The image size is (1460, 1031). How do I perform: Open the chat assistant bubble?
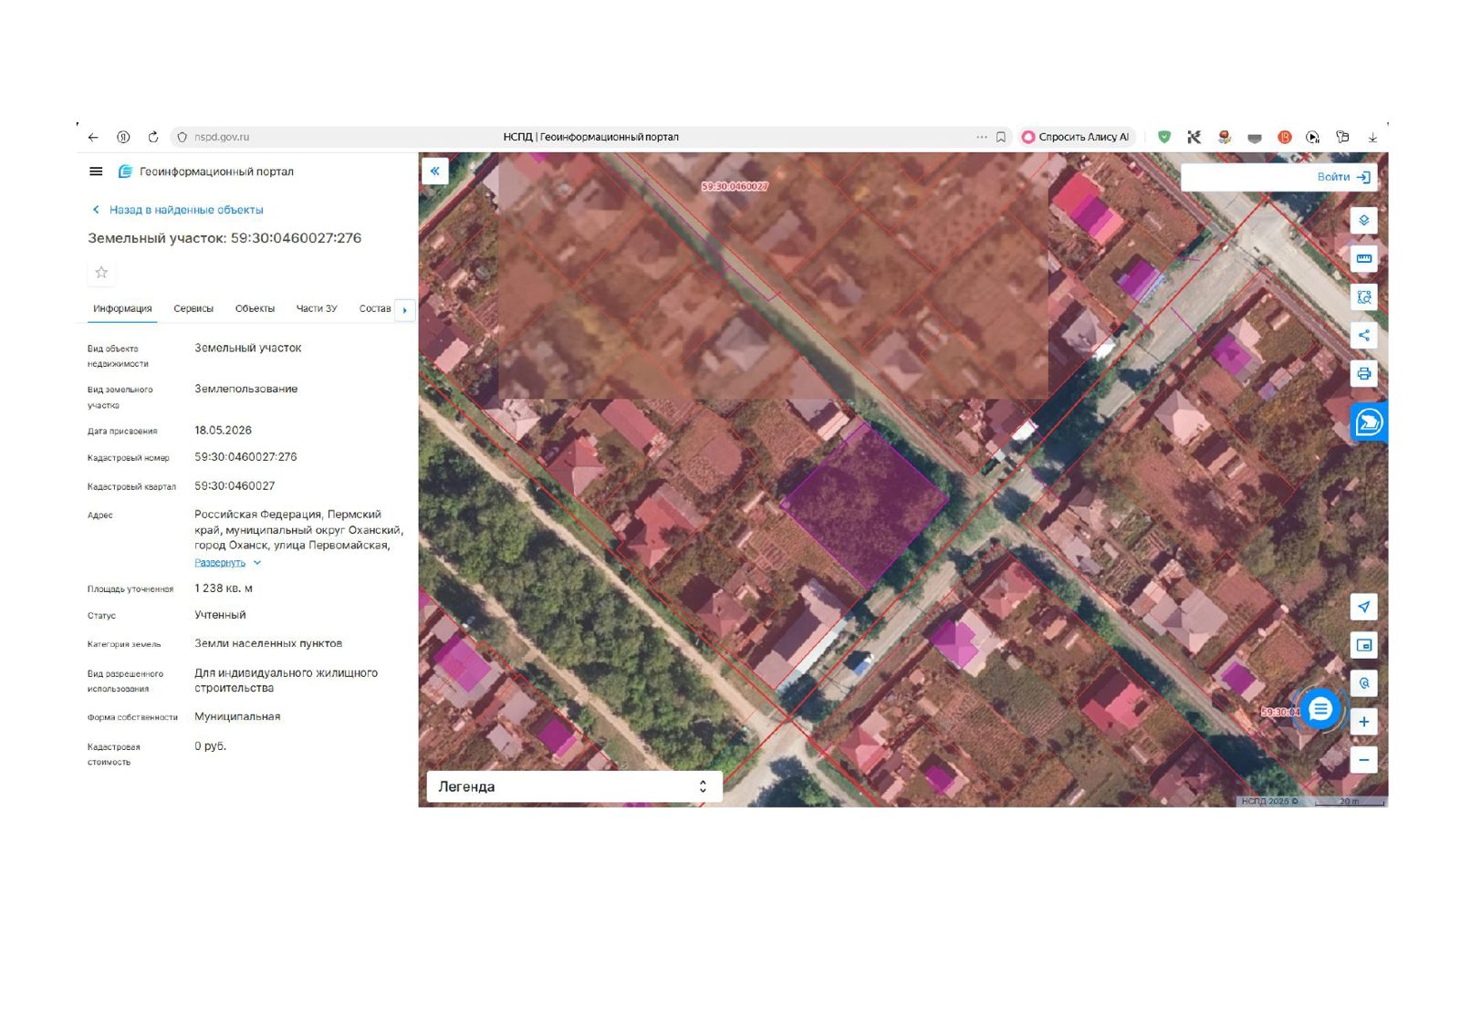tap(1320, 709)
